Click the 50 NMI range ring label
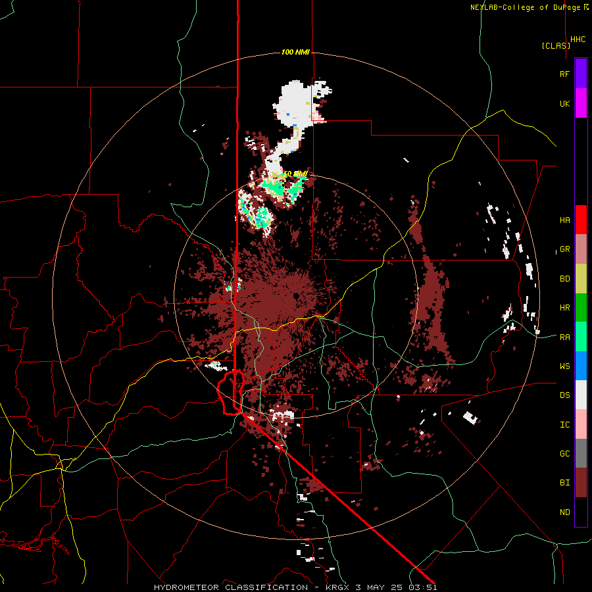The image size is (592, 592). point(295,174)
